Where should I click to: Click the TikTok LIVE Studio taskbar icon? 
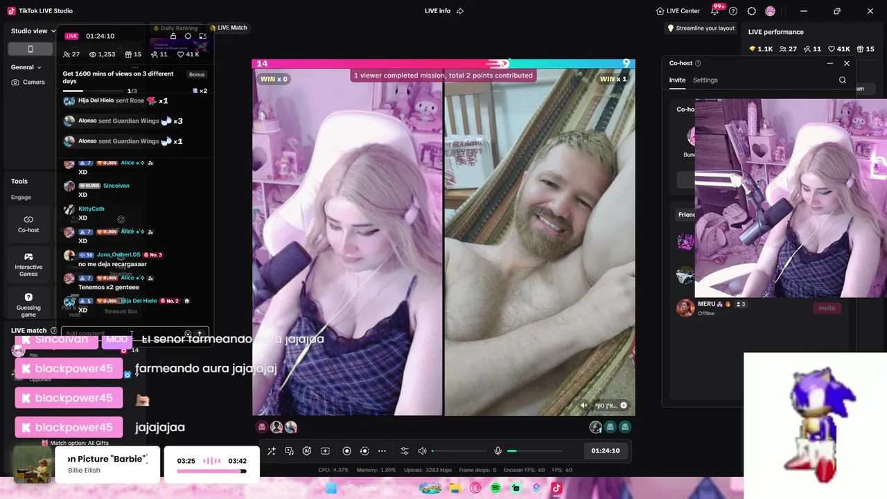[556, 488]
